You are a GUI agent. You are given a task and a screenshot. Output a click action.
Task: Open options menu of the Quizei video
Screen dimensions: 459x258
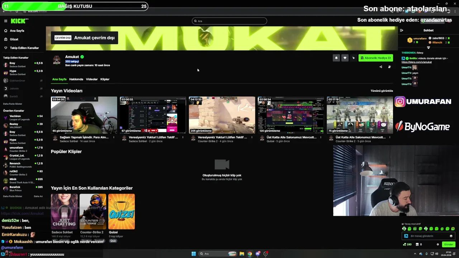[x=321, y=137]
